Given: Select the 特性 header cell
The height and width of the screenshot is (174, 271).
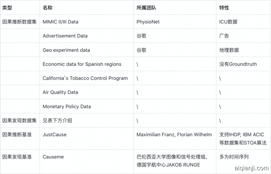Looking at the screenshot, I should (224, 8).
